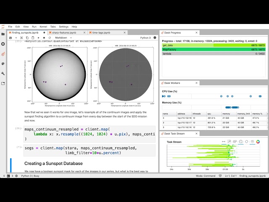
Task: Click the left continuum sun image plot
Action: 59,74
